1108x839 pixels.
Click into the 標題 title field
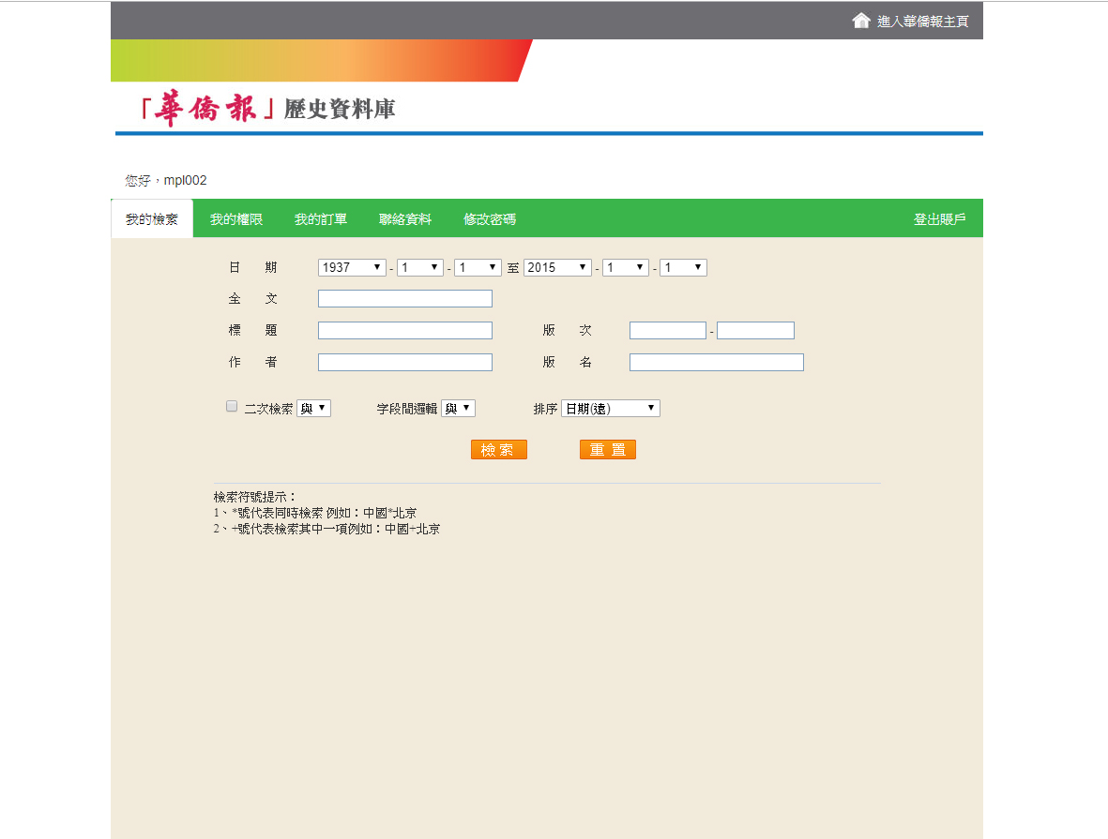click(x=405, y=331)
